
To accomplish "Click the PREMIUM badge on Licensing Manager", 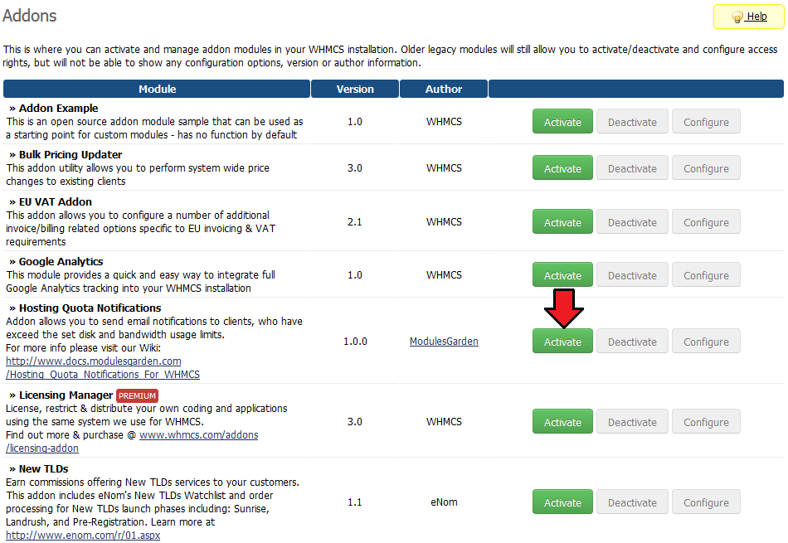I will pos(137,395).
